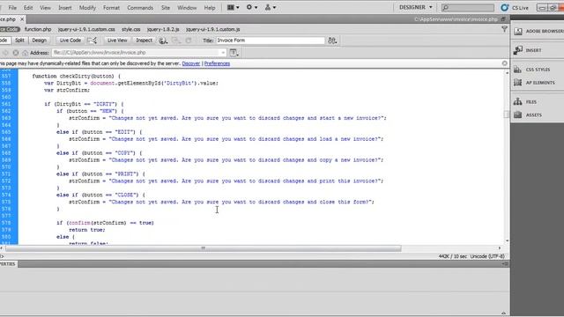The image size is (564, 317).
Task: Open the Adobe BrowserLab panel
Action: (538, 32)
